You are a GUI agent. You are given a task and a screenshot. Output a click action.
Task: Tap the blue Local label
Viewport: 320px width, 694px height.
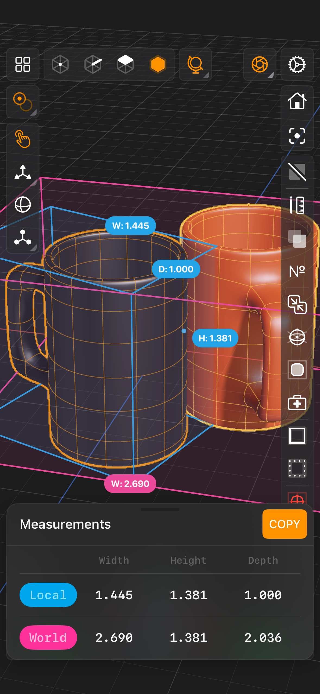48,595
